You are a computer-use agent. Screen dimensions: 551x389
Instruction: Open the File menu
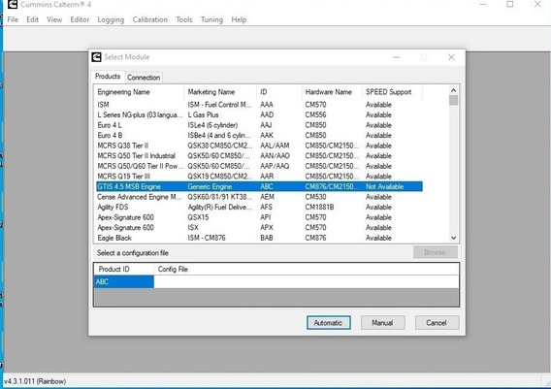13,19
